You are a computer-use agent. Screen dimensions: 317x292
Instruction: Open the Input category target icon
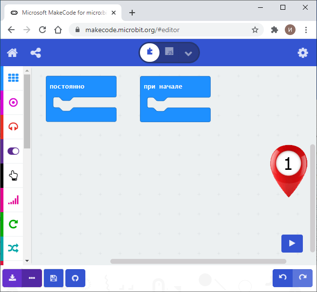pyautogui.click(x=13, y=103)
